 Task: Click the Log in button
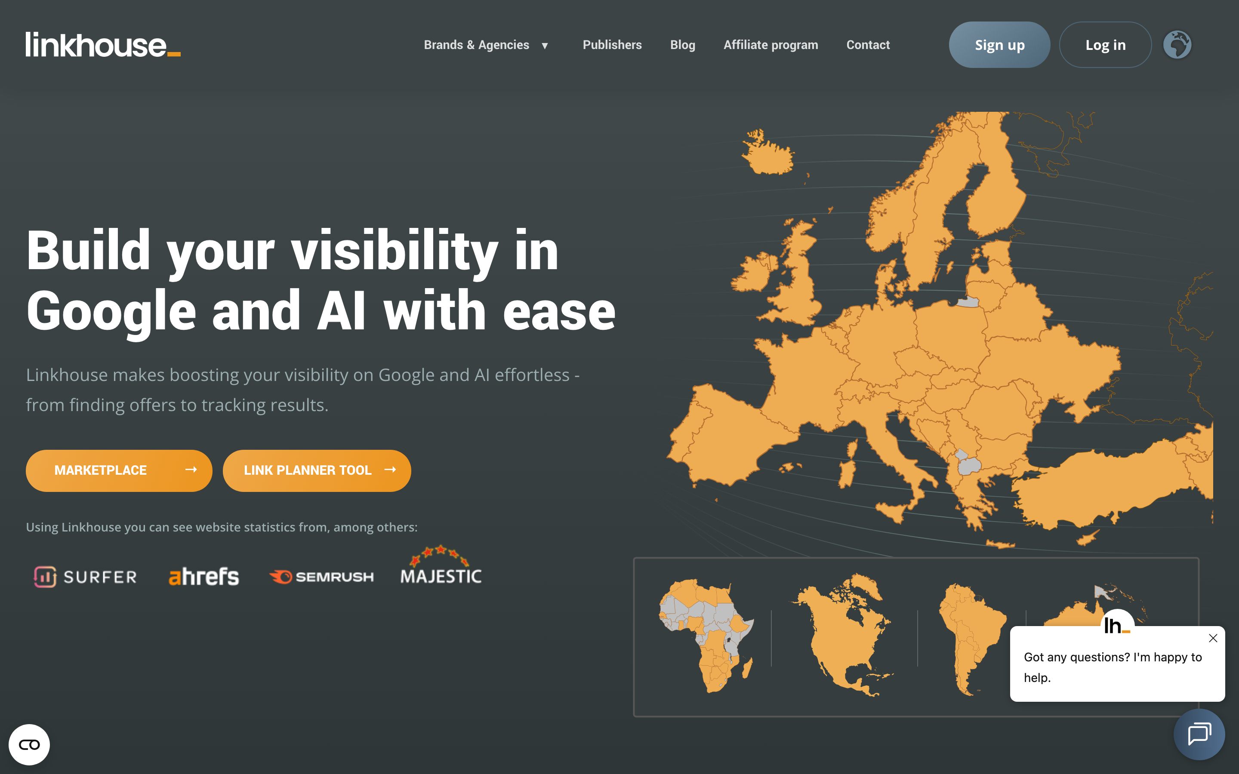click(1105, 45)
